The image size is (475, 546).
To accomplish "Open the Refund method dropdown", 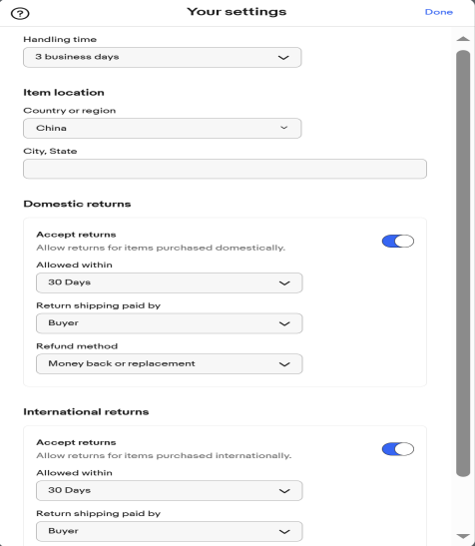I will click(x=170, y=364).
